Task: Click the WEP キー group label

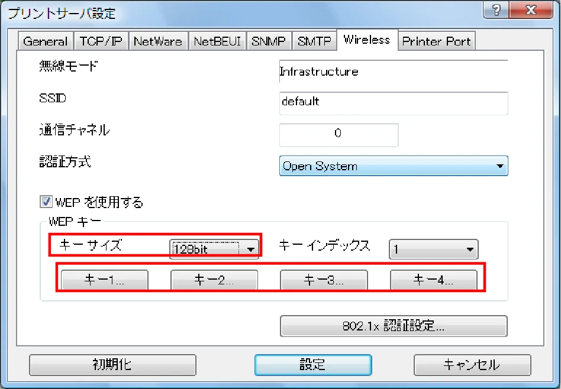Action: click(75, 222)
